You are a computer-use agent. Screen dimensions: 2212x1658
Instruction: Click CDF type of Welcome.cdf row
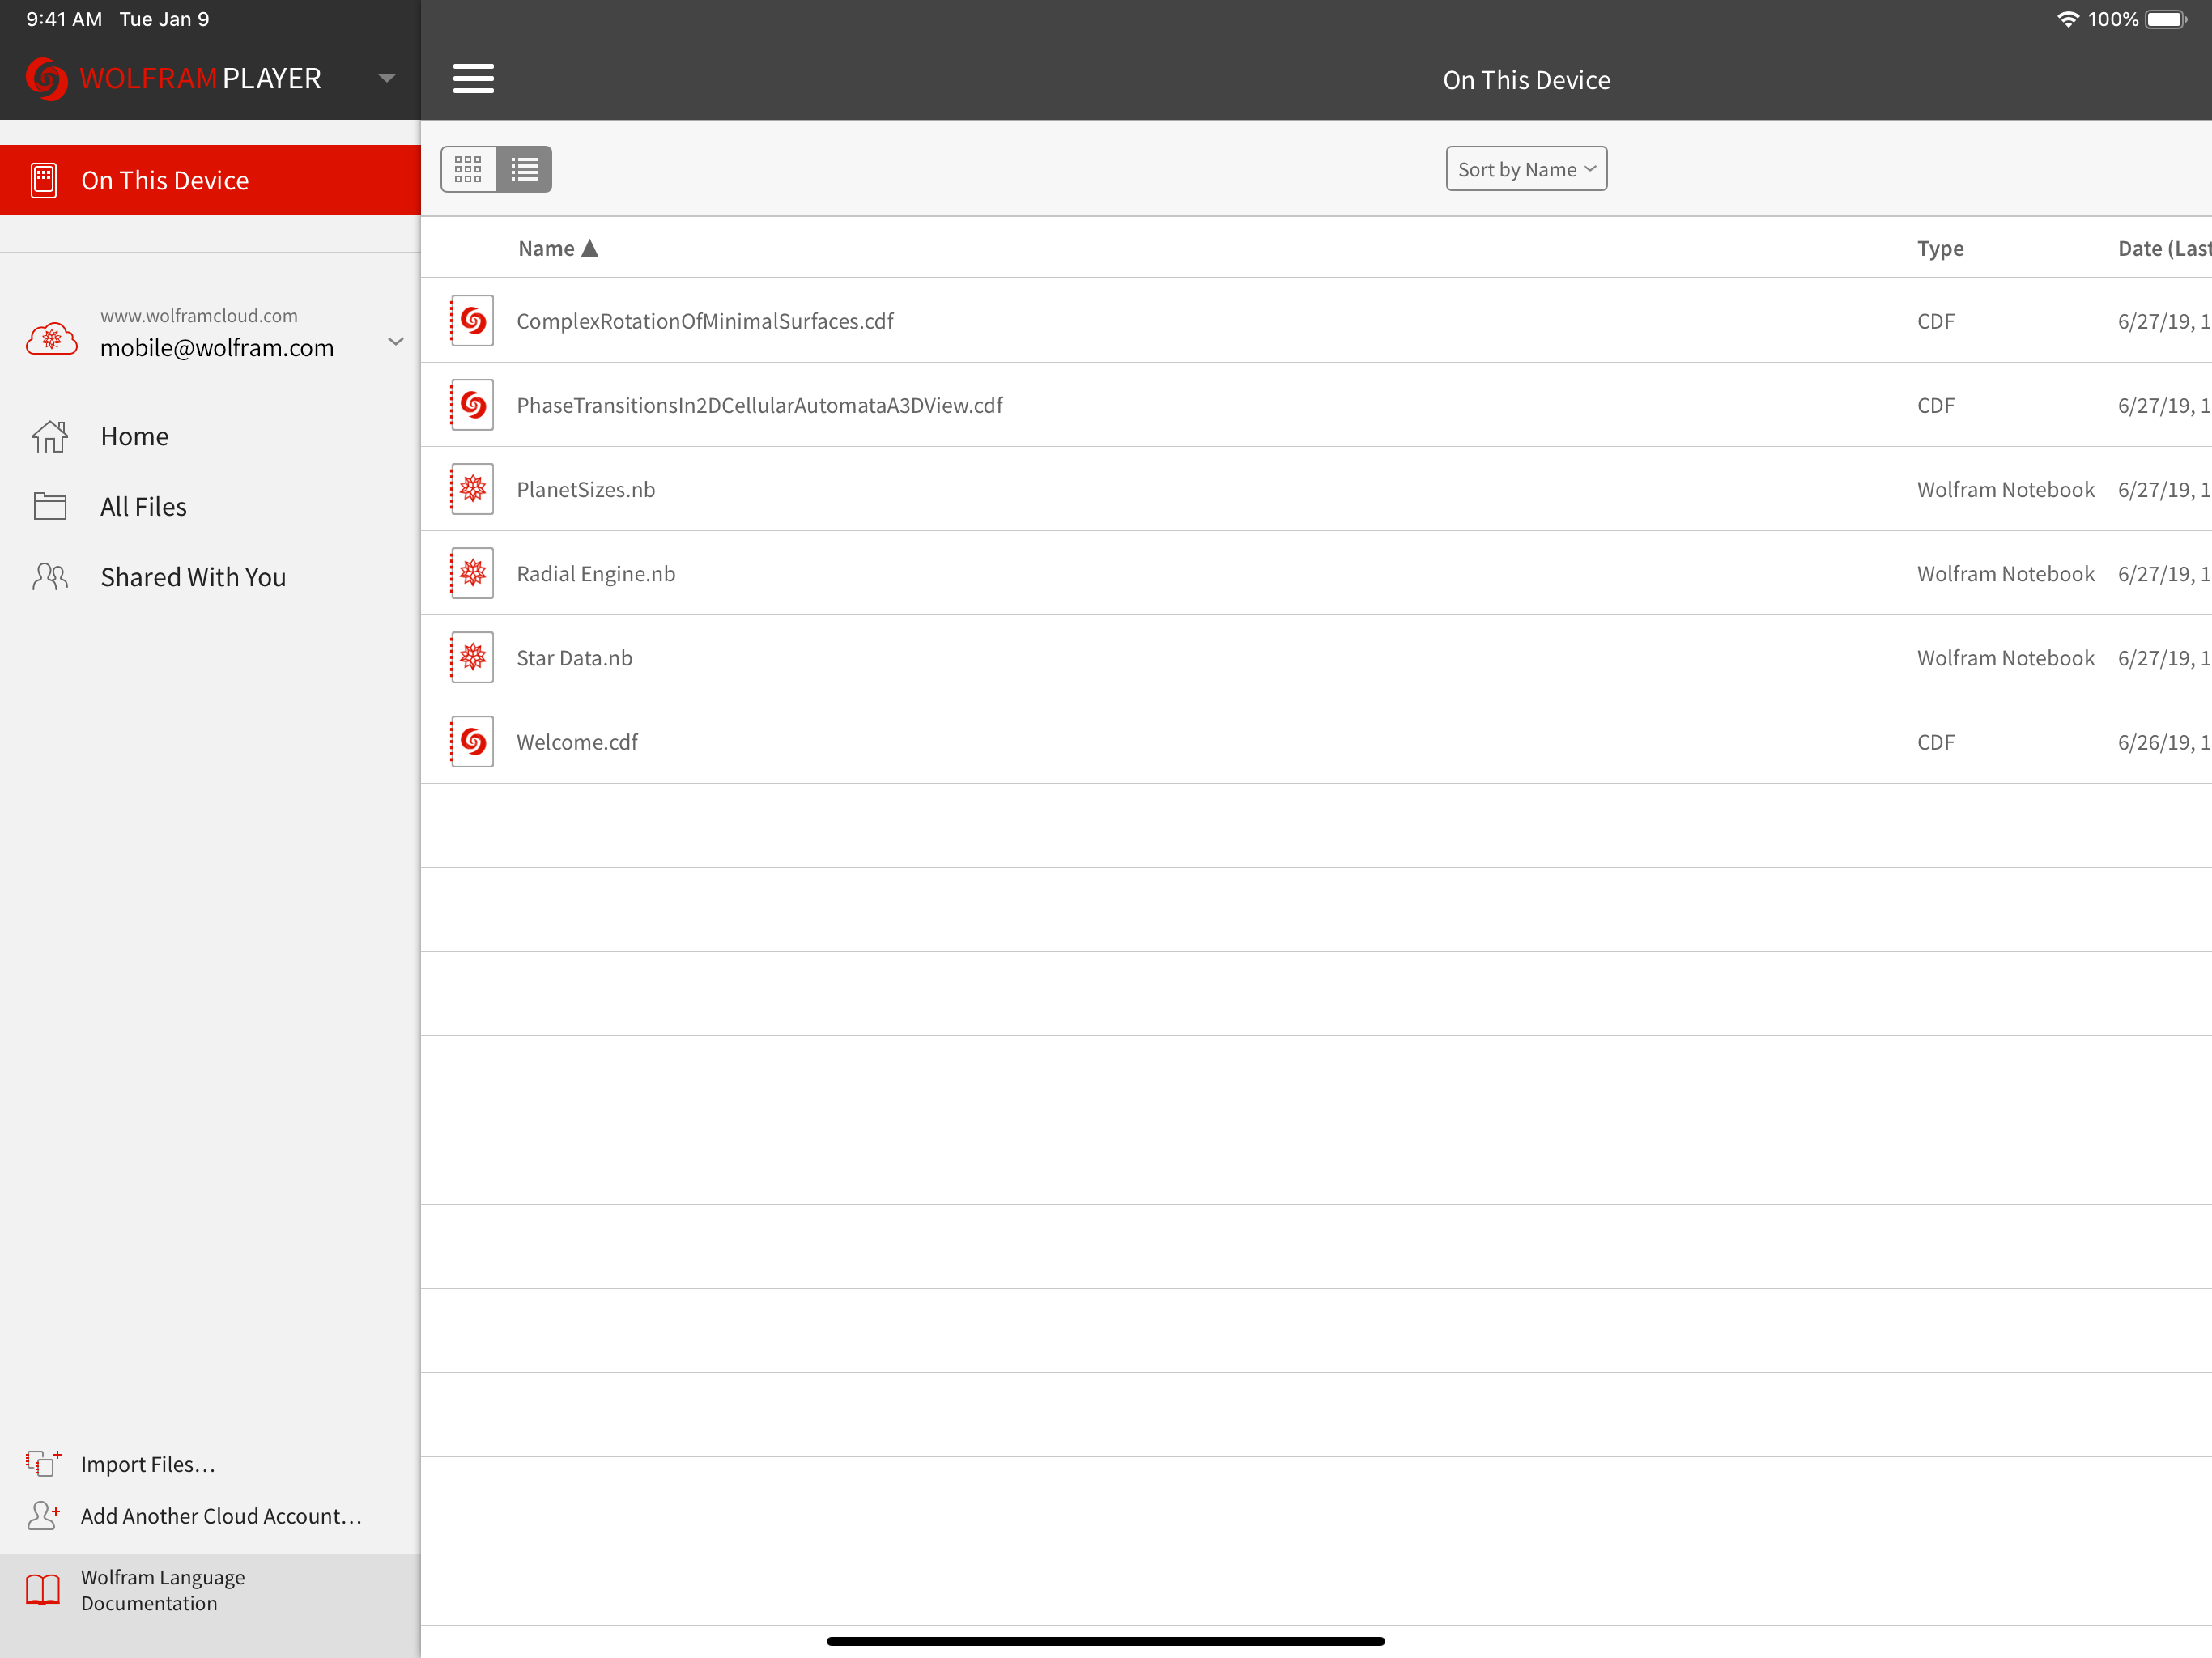tap(1936, 742)
